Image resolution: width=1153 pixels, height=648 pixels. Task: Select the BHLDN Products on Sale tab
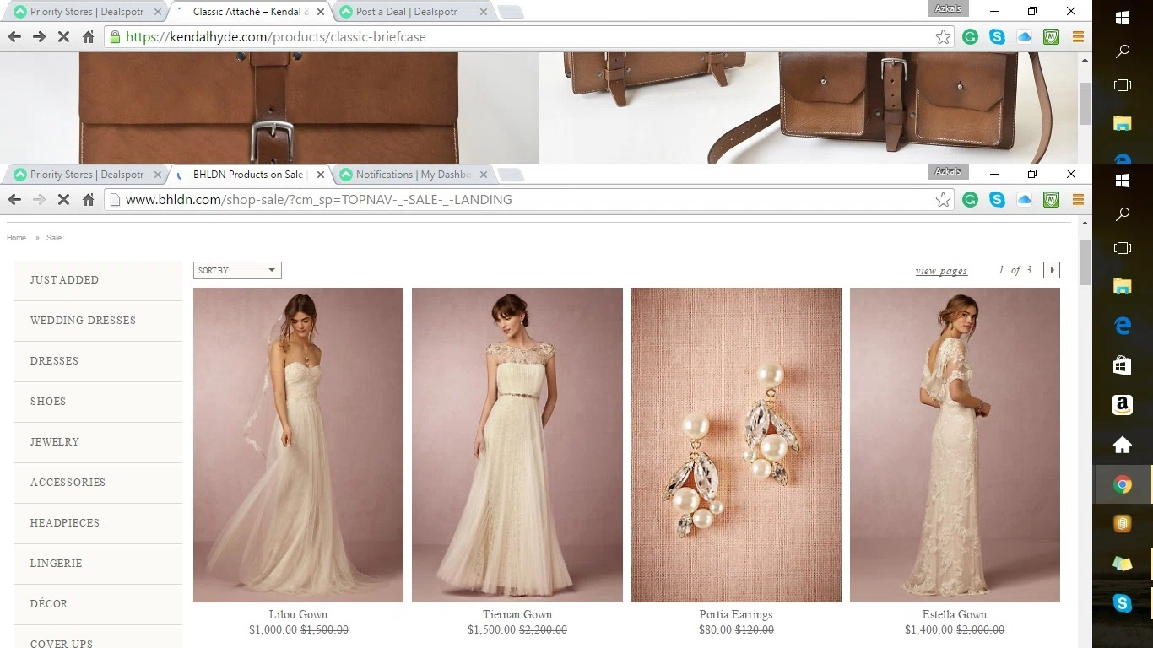point(251,175)
